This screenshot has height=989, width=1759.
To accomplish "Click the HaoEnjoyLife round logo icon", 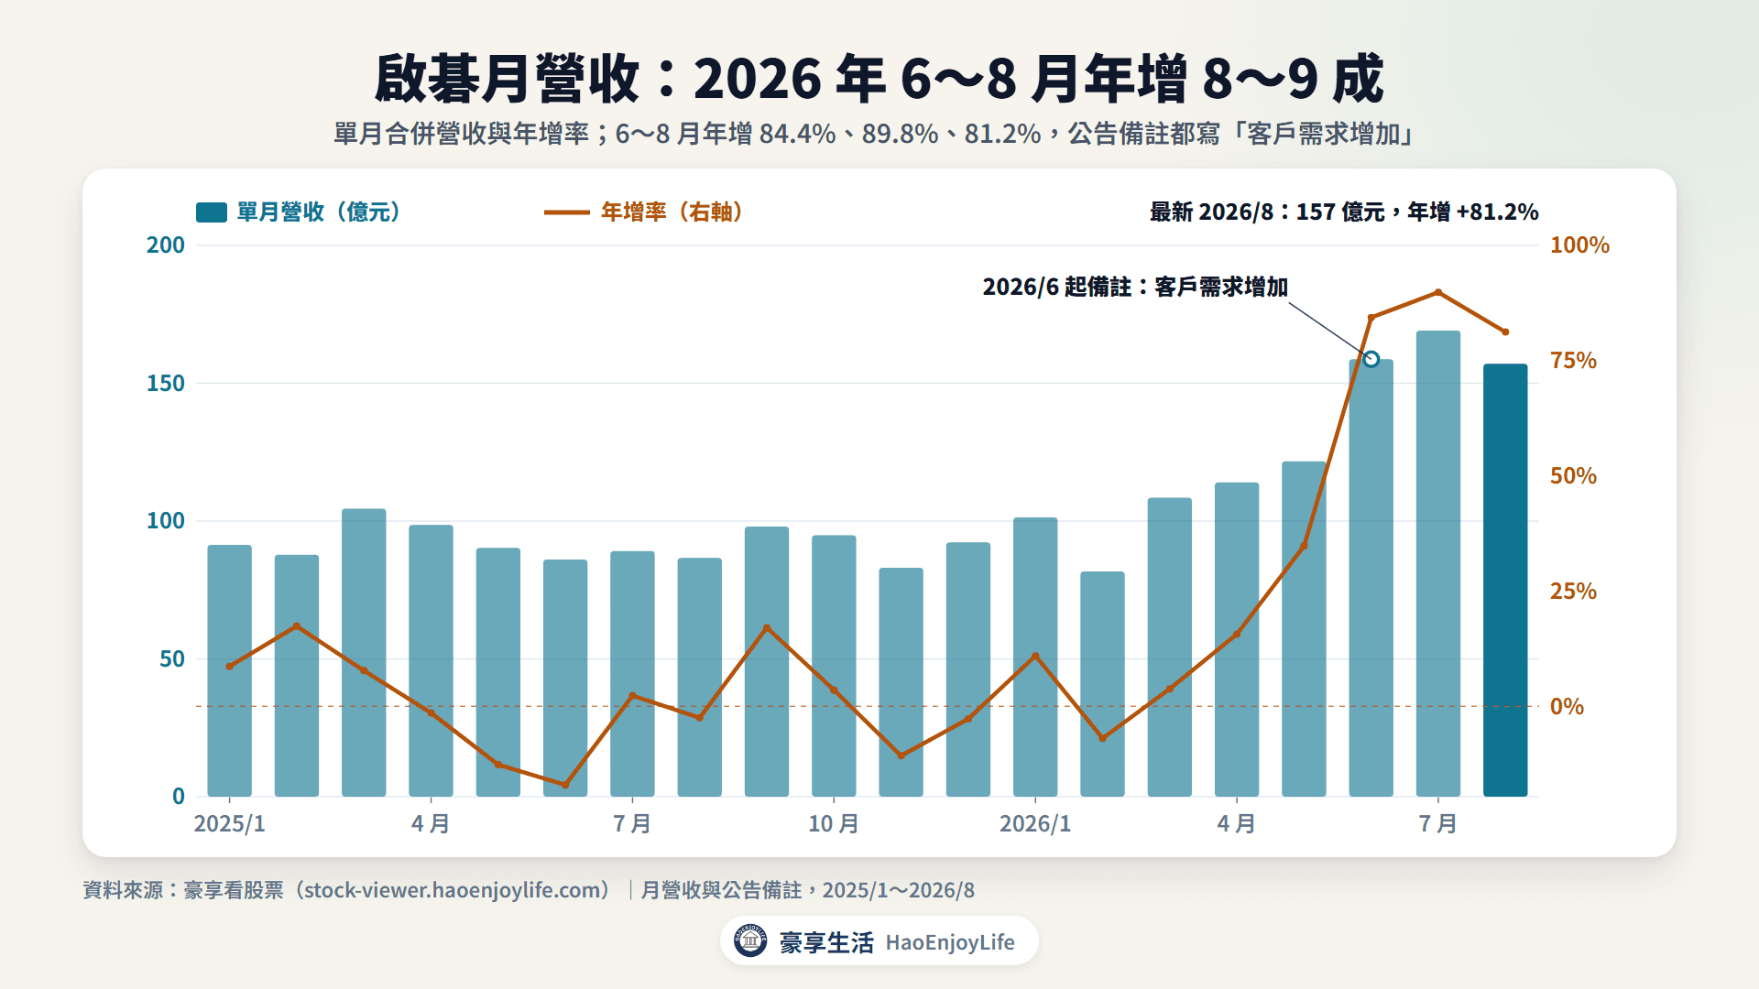I will point(750,940).
